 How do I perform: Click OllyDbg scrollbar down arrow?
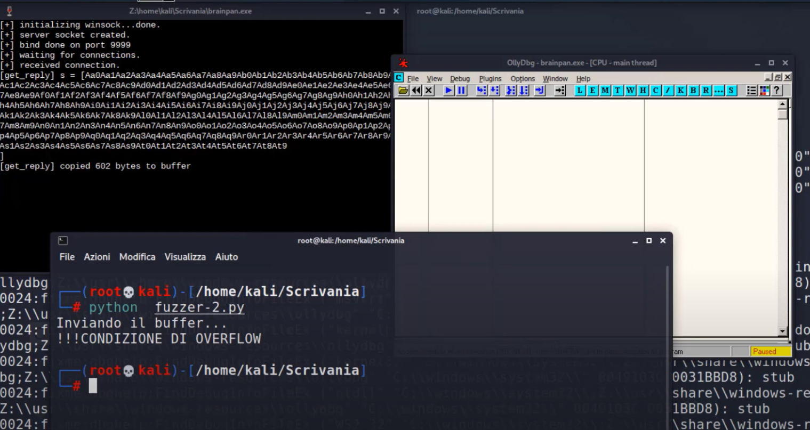(783, 331)
